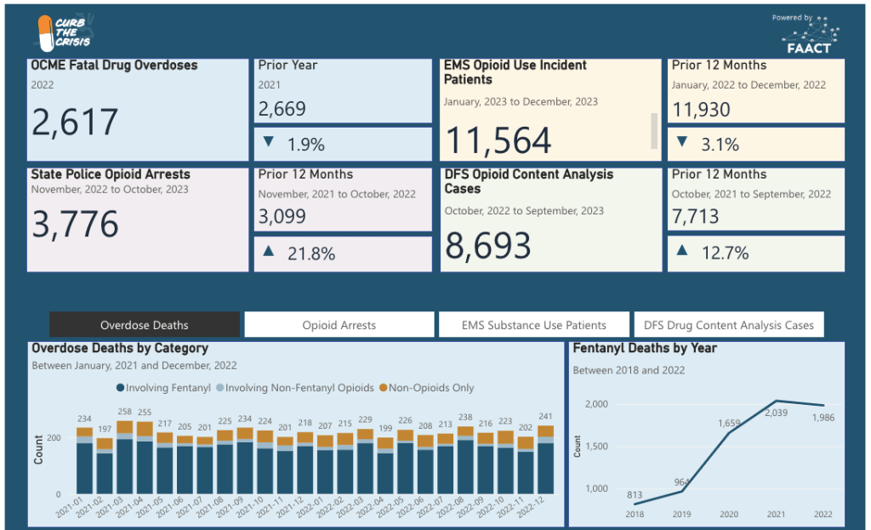Open DFS Drug Content Analysis Cases tab

[728, 325]
